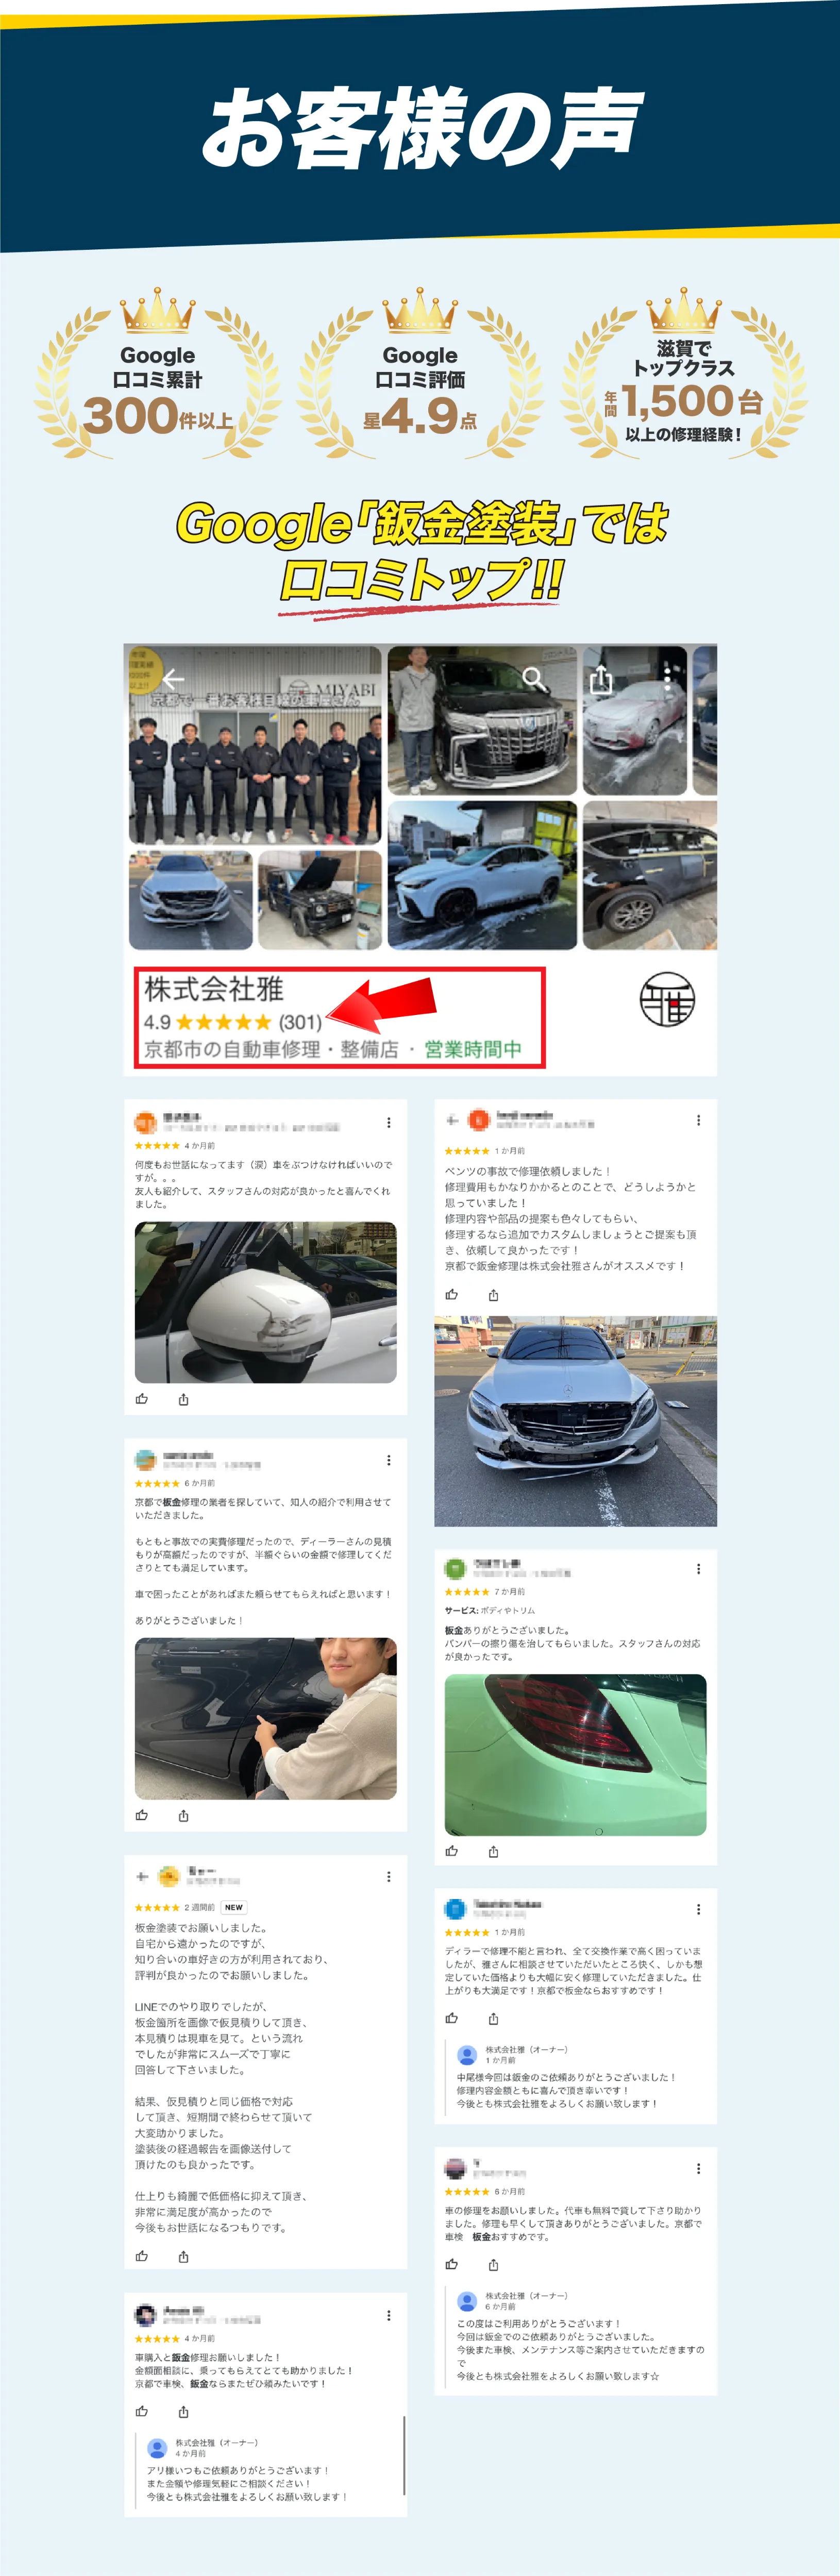
Task: Open the staff team group photo
Action: pos(255,745)
